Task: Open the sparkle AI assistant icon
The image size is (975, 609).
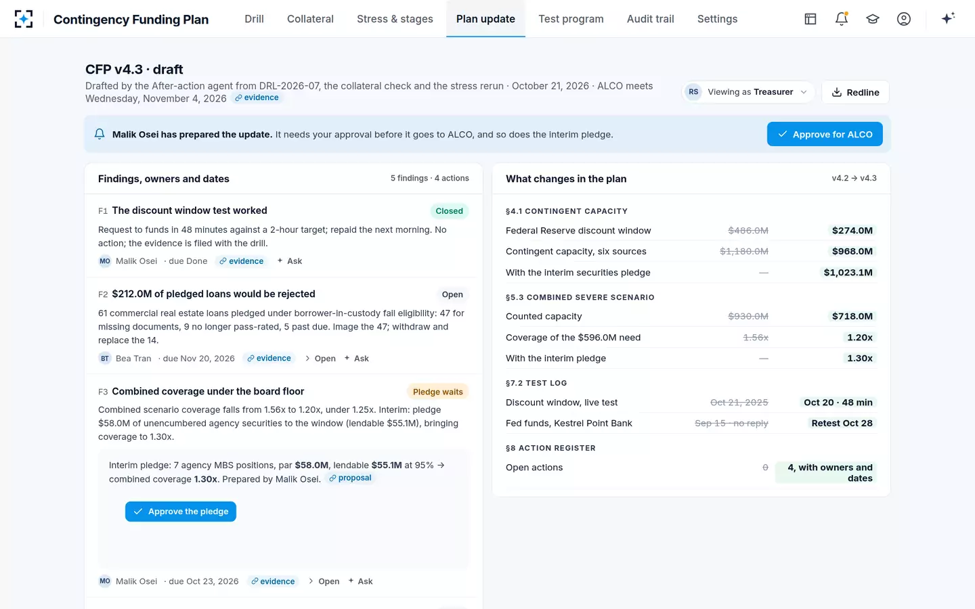Action: tap(948, 18)
